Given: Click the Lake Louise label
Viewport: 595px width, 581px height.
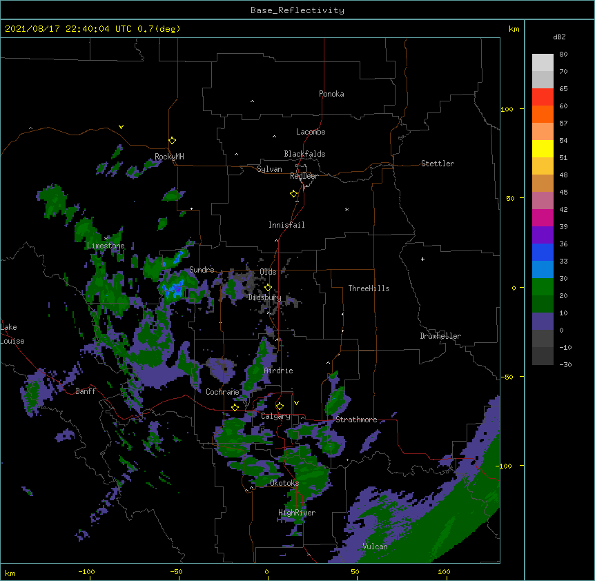Looking at the screenshot, I should pyautogui.click(x=12, y=334).
